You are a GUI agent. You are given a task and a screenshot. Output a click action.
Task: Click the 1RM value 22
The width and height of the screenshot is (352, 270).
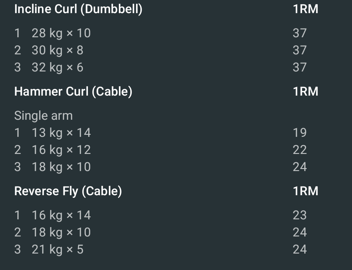[x=300, y=150]
